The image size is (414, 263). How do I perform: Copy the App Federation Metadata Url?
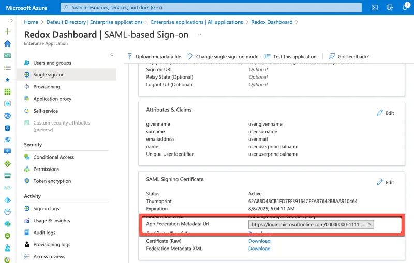[x=369, y=225]
